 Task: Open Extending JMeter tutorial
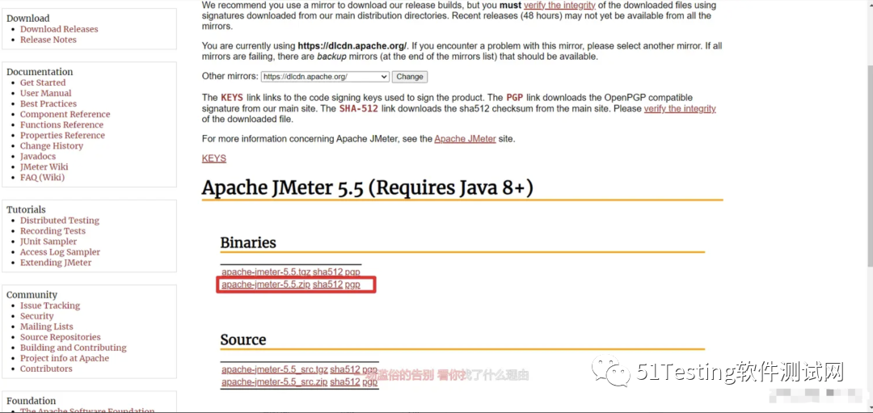[x=56, y=263]
